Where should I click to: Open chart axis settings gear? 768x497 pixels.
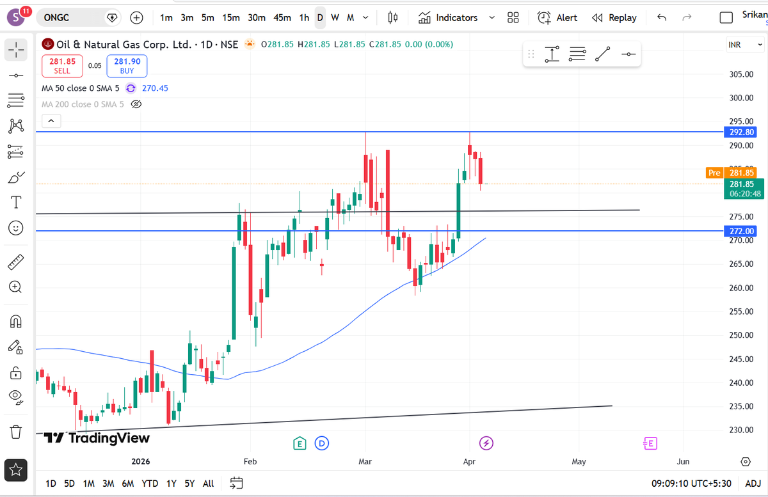click(745, 461)
